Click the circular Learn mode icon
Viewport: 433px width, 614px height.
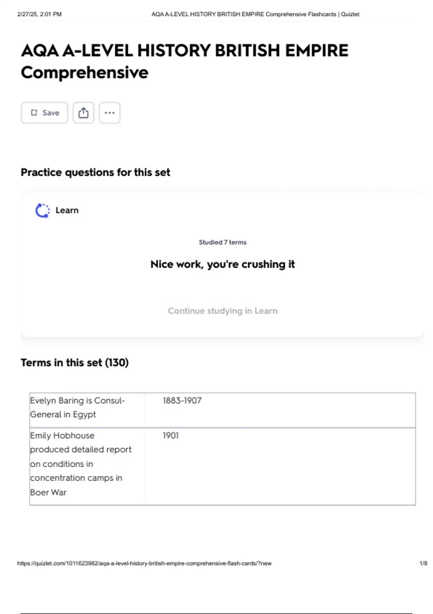coord(43,211)
